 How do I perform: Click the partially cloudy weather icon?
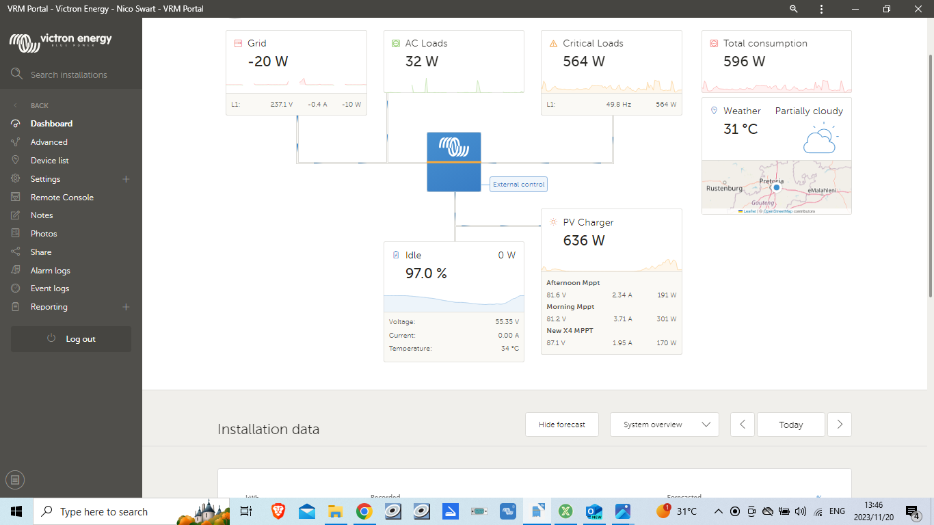[821, 139]
